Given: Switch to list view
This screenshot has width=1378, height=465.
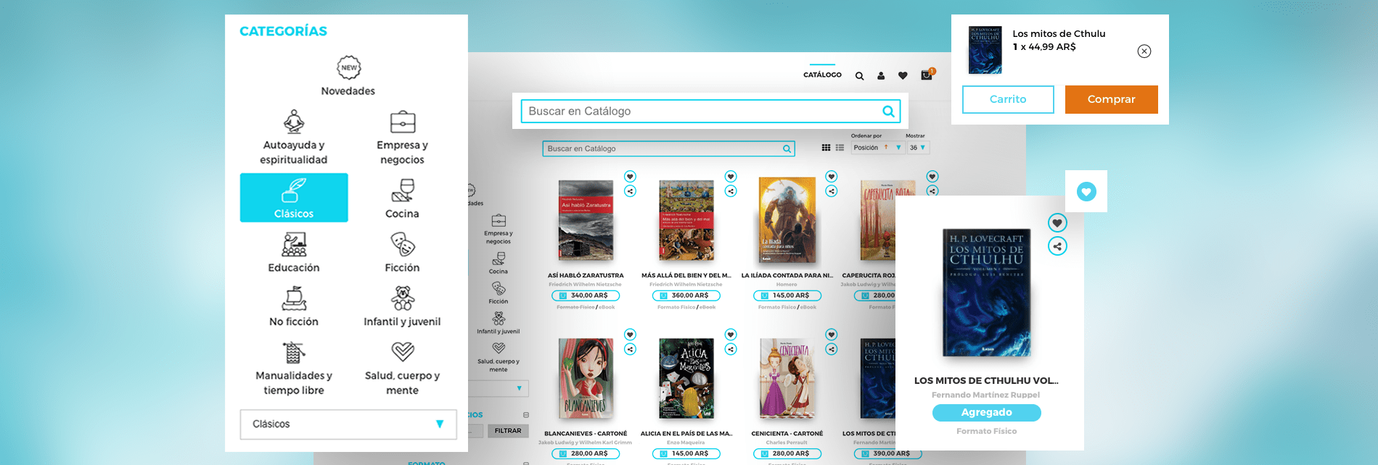Looking at the screenshot, I should (840, 148).
